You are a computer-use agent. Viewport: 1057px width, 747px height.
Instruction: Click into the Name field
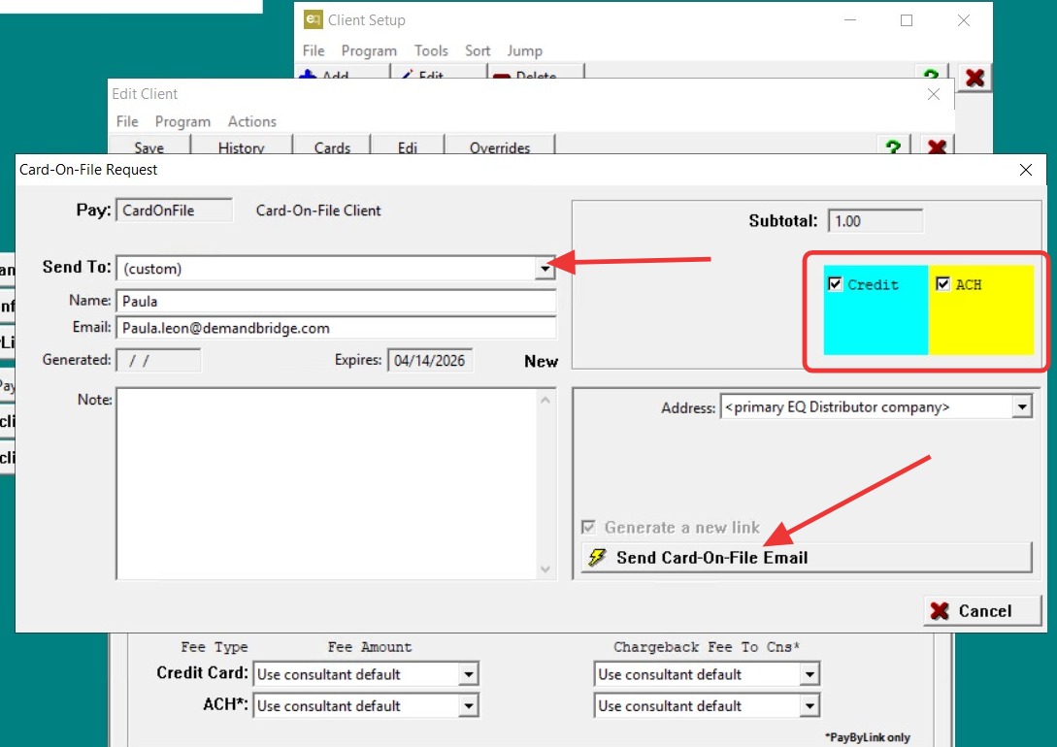click(x=337, y=301)
